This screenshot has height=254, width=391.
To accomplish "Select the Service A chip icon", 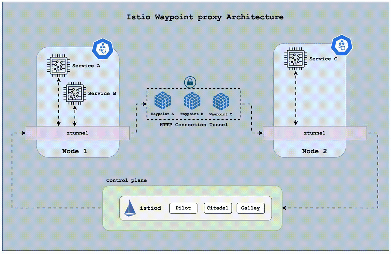I will click(58, 65).
